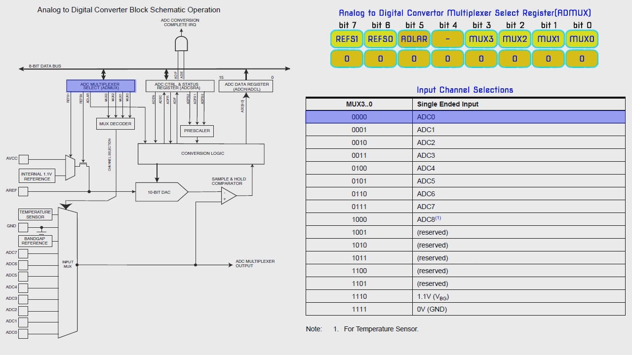Select the 0001 table cell
The image size is (632, 355).
(359, 130)
